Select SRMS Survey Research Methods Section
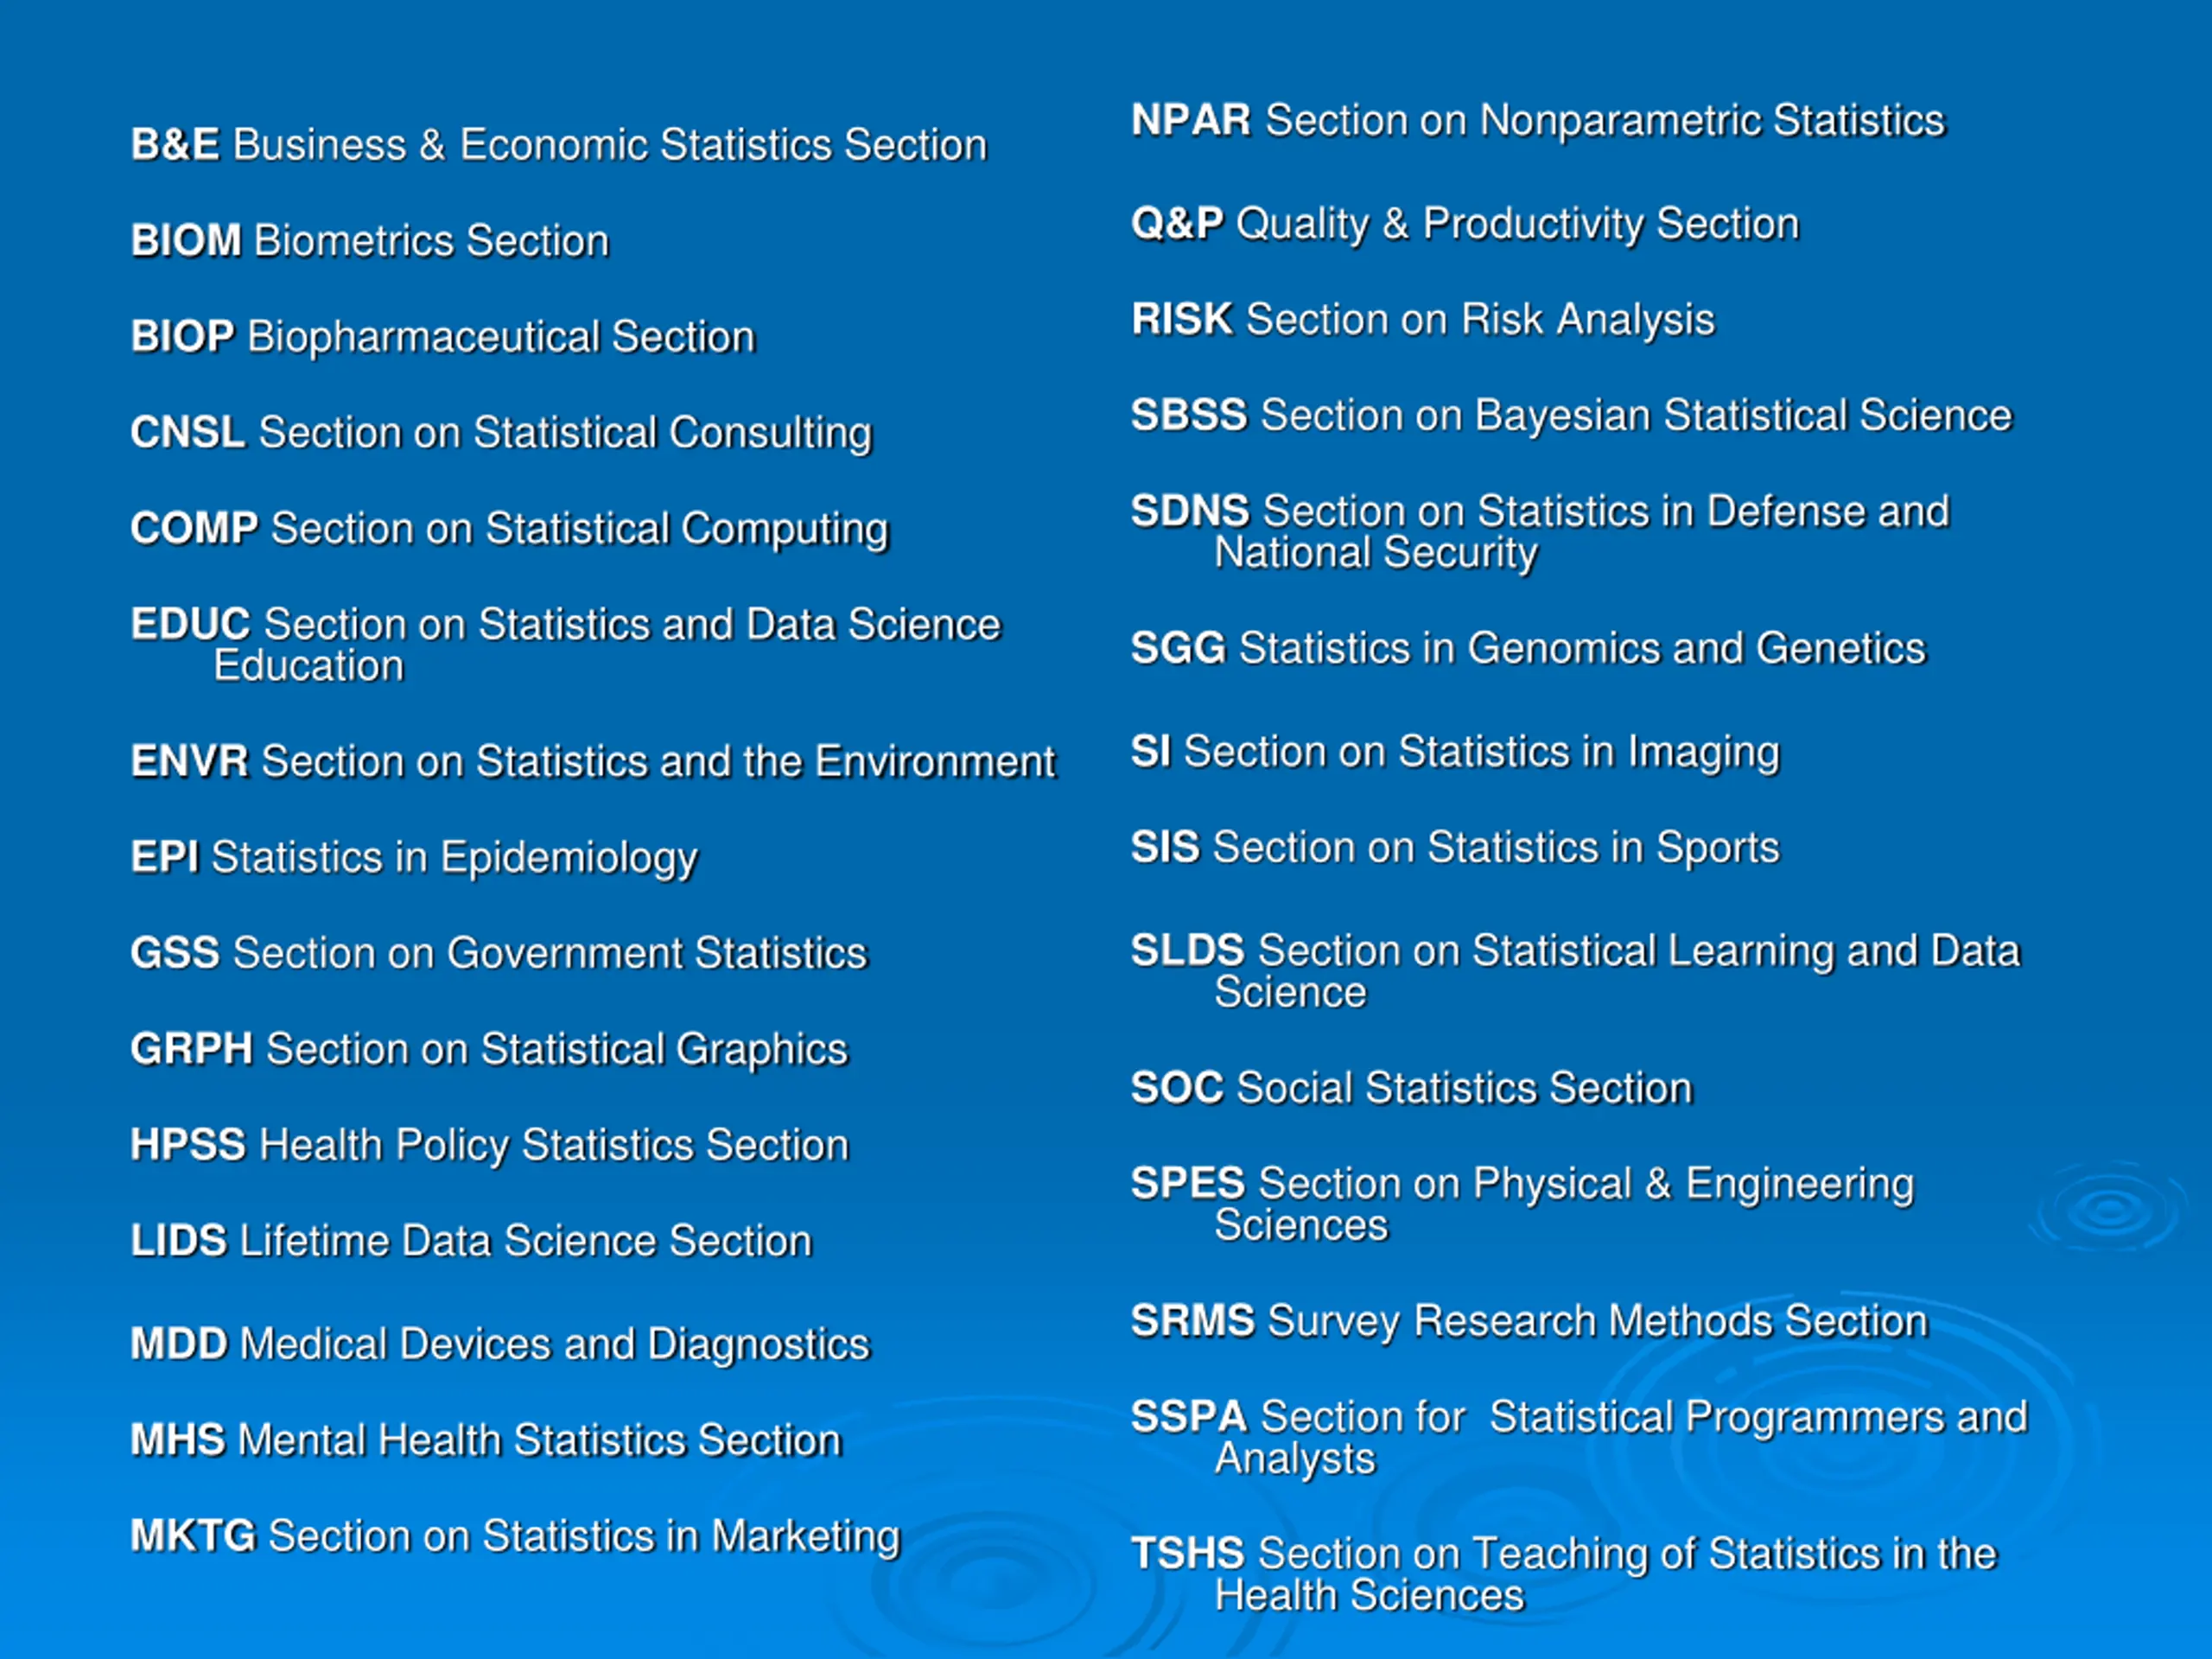The width and height of the screenshot is (2212, 1659). click(x=1530, y=1322)
